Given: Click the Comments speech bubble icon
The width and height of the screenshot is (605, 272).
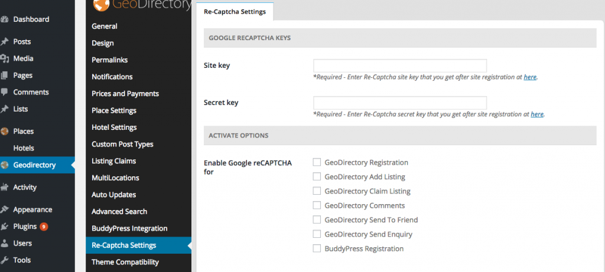Looking at the screenshot, I should [x=4, y=92].
